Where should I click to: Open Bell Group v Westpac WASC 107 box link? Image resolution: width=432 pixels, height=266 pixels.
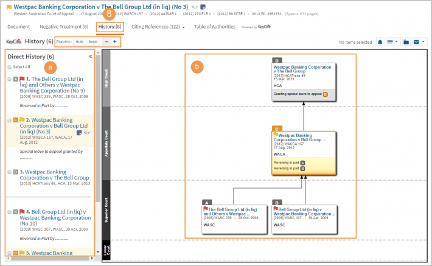click(x=304, y=212)
